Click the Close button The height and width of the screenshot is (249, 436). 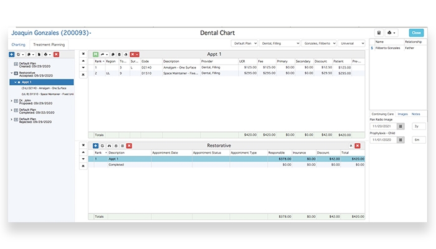[x=416, y=33]
